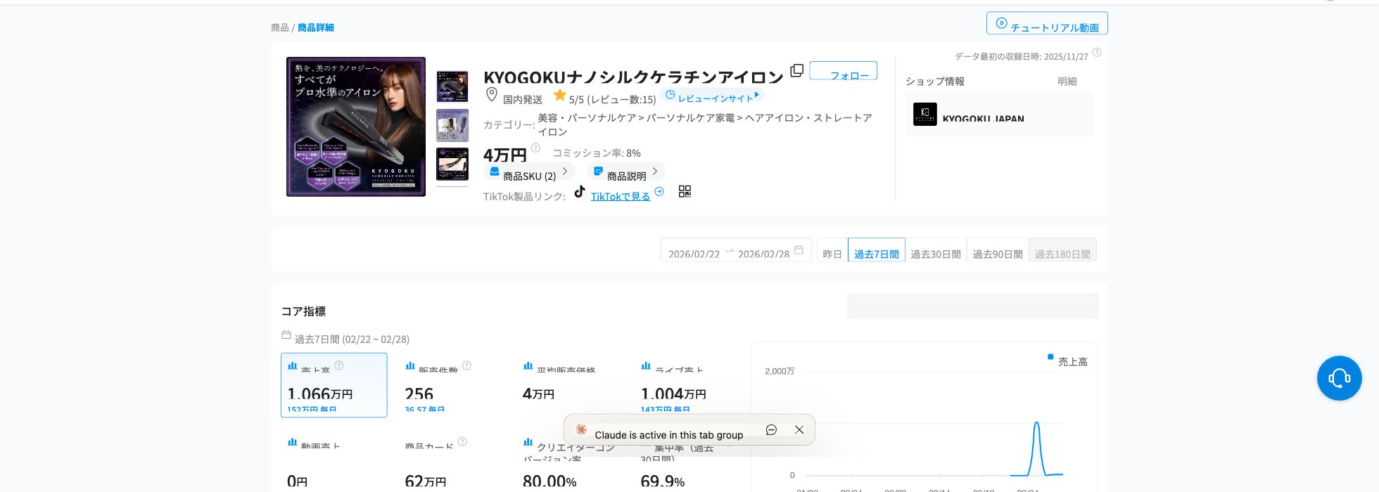Click the 5/5 (レビュー数:15) rating text
The image size is (1379, 492).
coord(613,100)
